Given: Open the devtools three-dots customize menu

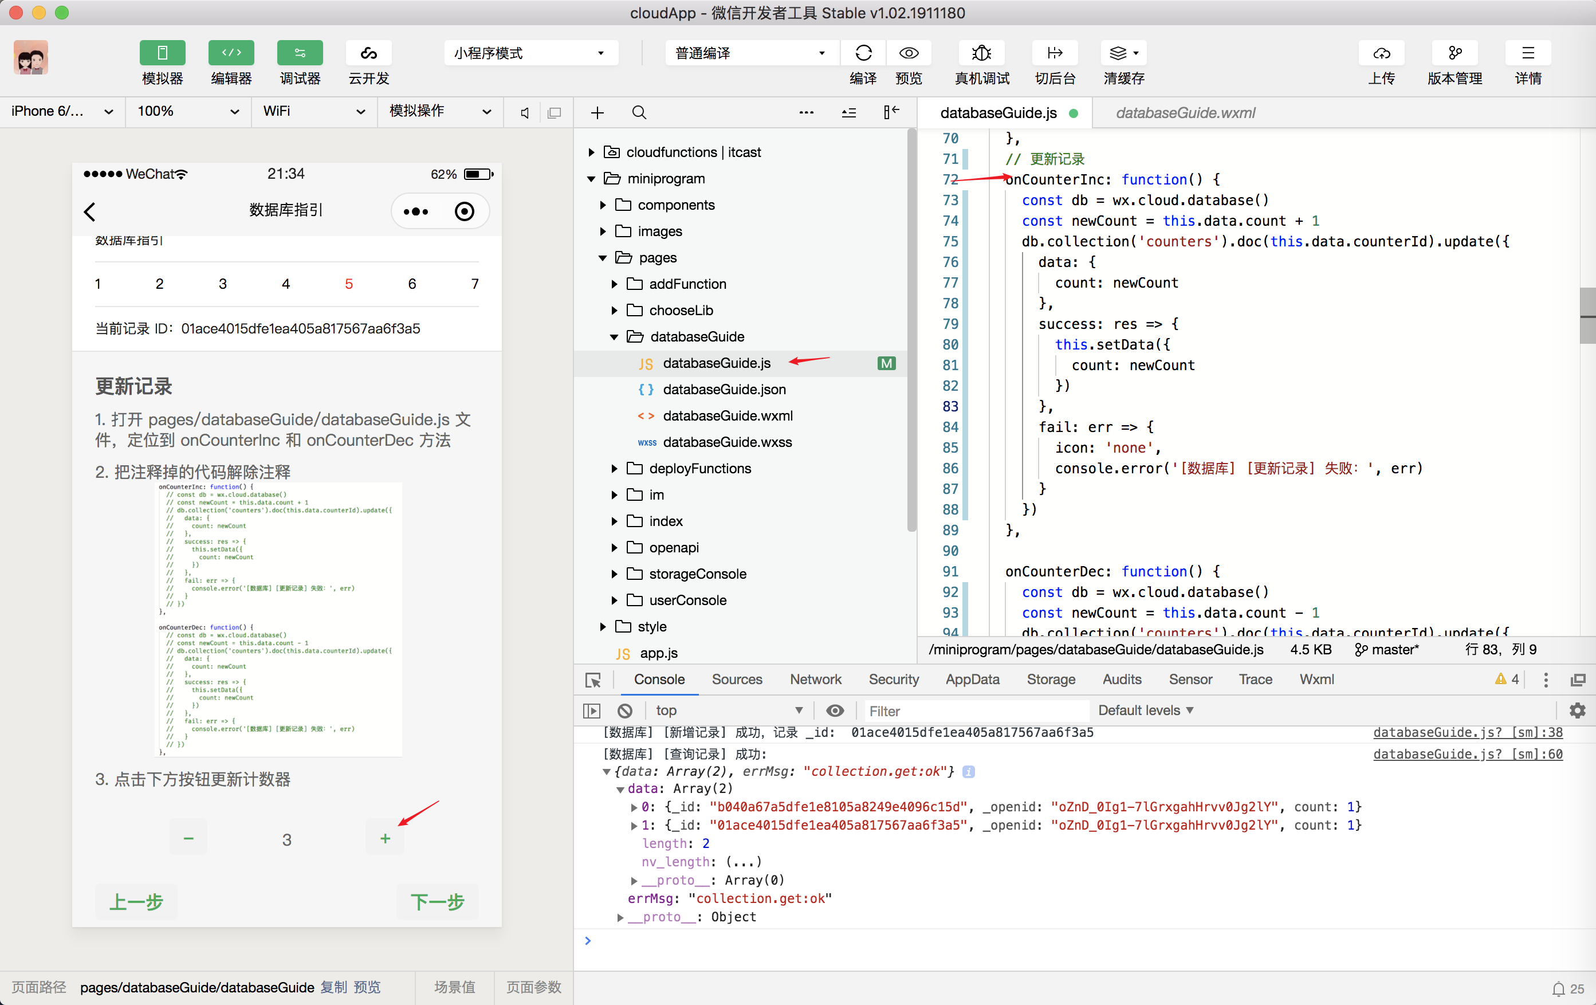Looking at the screenshot, I should pos(1546,680).
